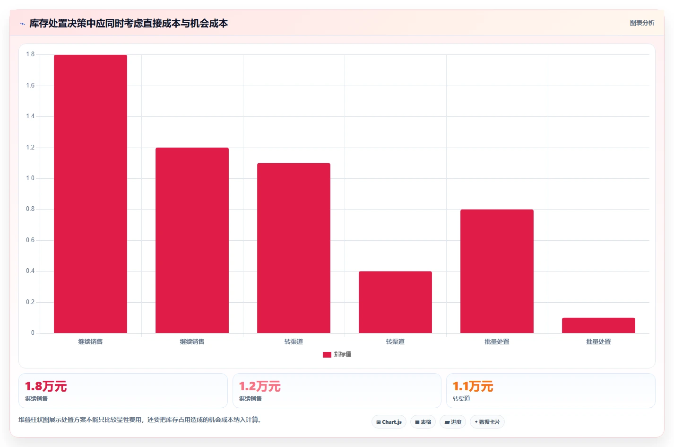Viewport: 674px width, 447px height.
Task: Click the y-axis tick label 0.8
Action: pos(30,209)
